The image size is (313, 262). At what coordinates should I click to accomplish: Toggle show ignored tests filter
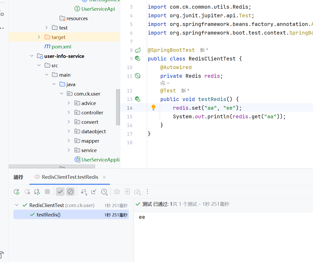click(70, 192)
